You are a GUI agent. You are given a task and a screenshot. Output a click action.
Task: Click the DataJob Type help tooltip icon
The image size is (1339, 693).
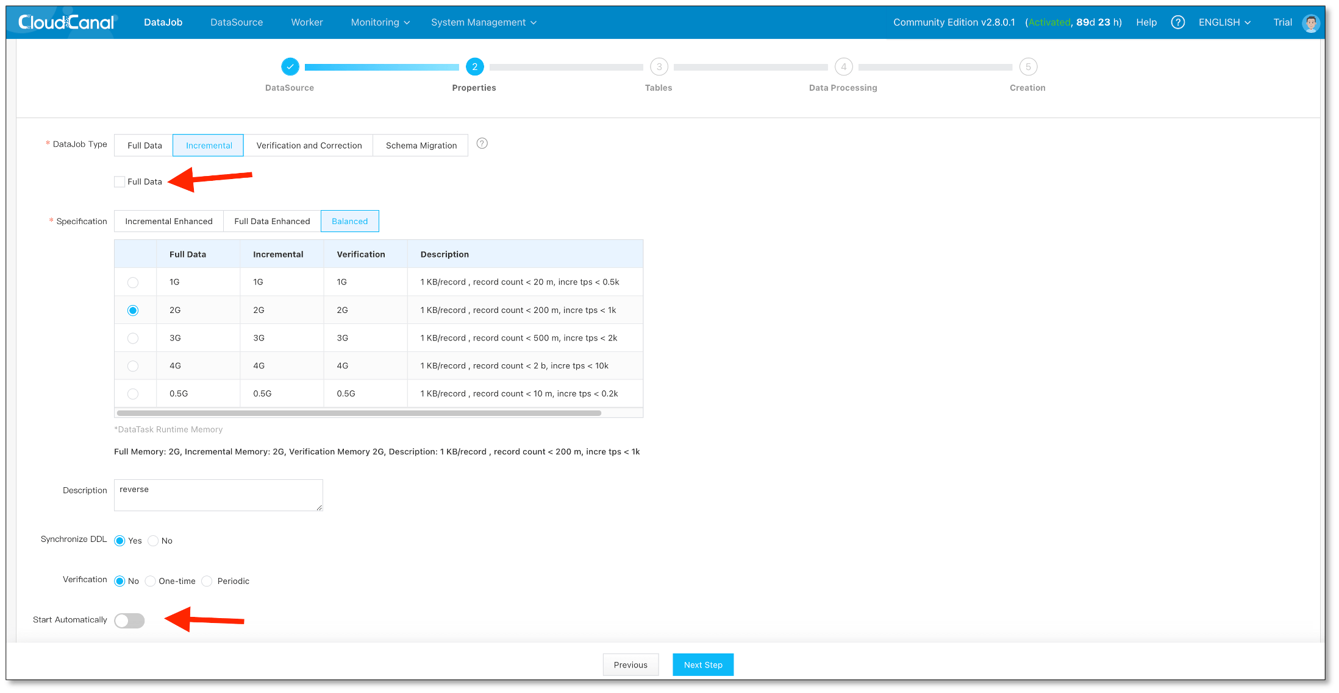(x=482, y=144)
